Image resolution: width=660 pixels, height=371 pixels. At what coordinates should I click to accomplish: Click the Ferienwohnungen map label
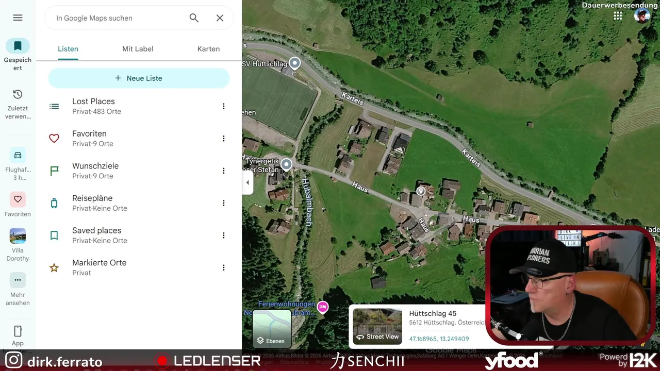[x=287, y=304]
